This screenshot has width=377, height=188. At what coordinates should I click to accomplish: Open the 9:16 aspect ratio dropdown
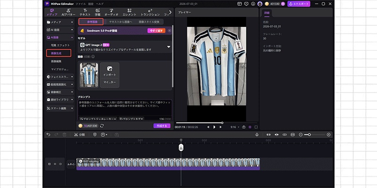point(235,127)
